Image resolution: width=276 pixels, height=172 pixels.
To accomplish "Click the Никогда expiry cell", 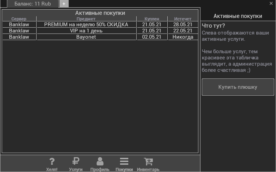I will [x=183, y=37].
